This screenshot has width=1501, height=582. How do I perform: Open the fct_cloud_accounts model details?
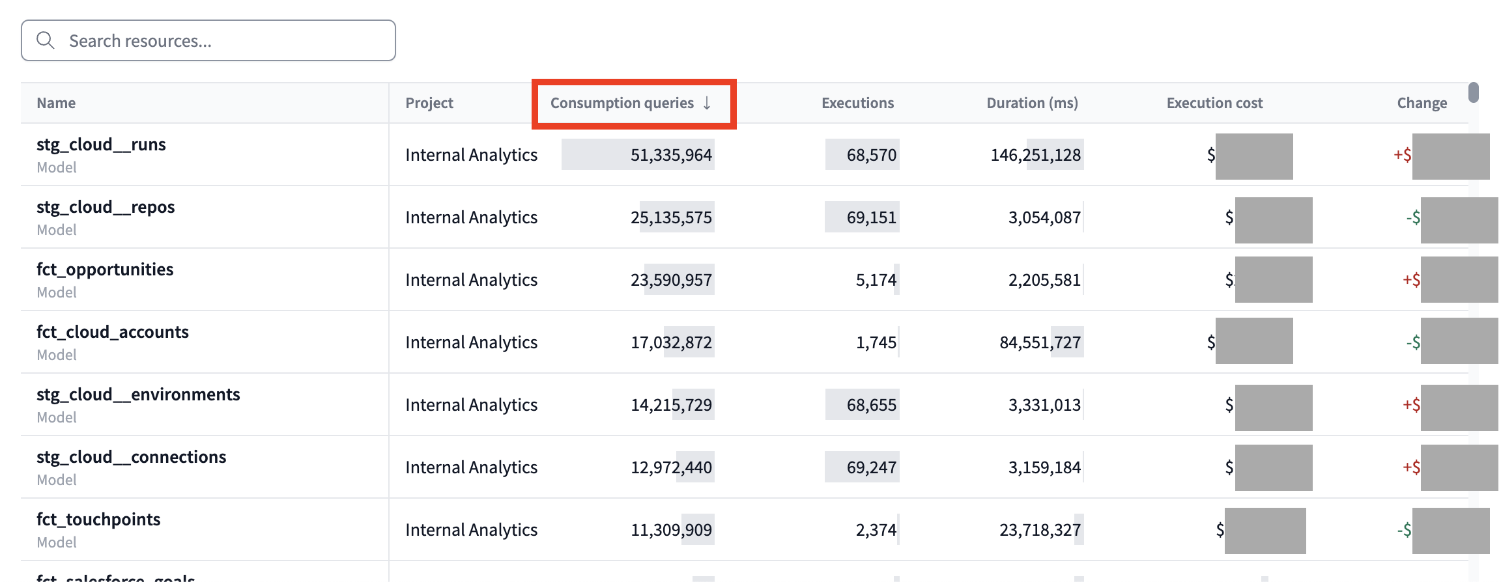112,331
